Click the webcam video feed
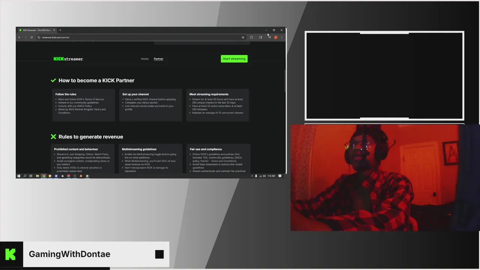480x270 pixels. (x=385, y=178)
